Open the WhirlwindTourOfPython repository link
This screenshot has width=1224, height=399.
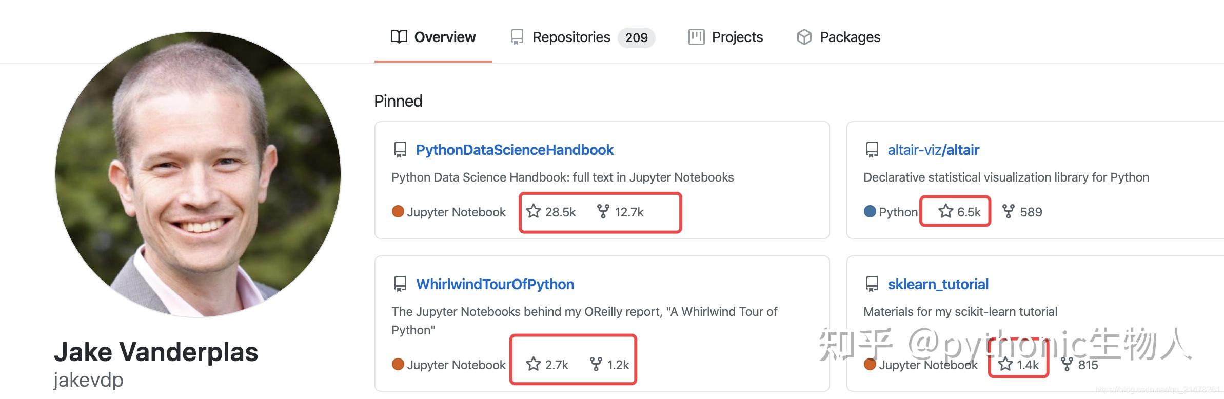pyautogui.click(x=495, y=284)
